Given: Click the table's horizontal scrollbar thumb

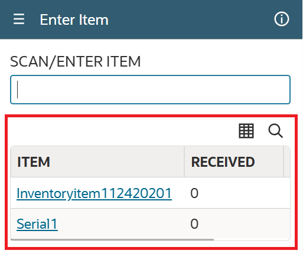Looking at the screenshot, I should [x=112, y=240].
